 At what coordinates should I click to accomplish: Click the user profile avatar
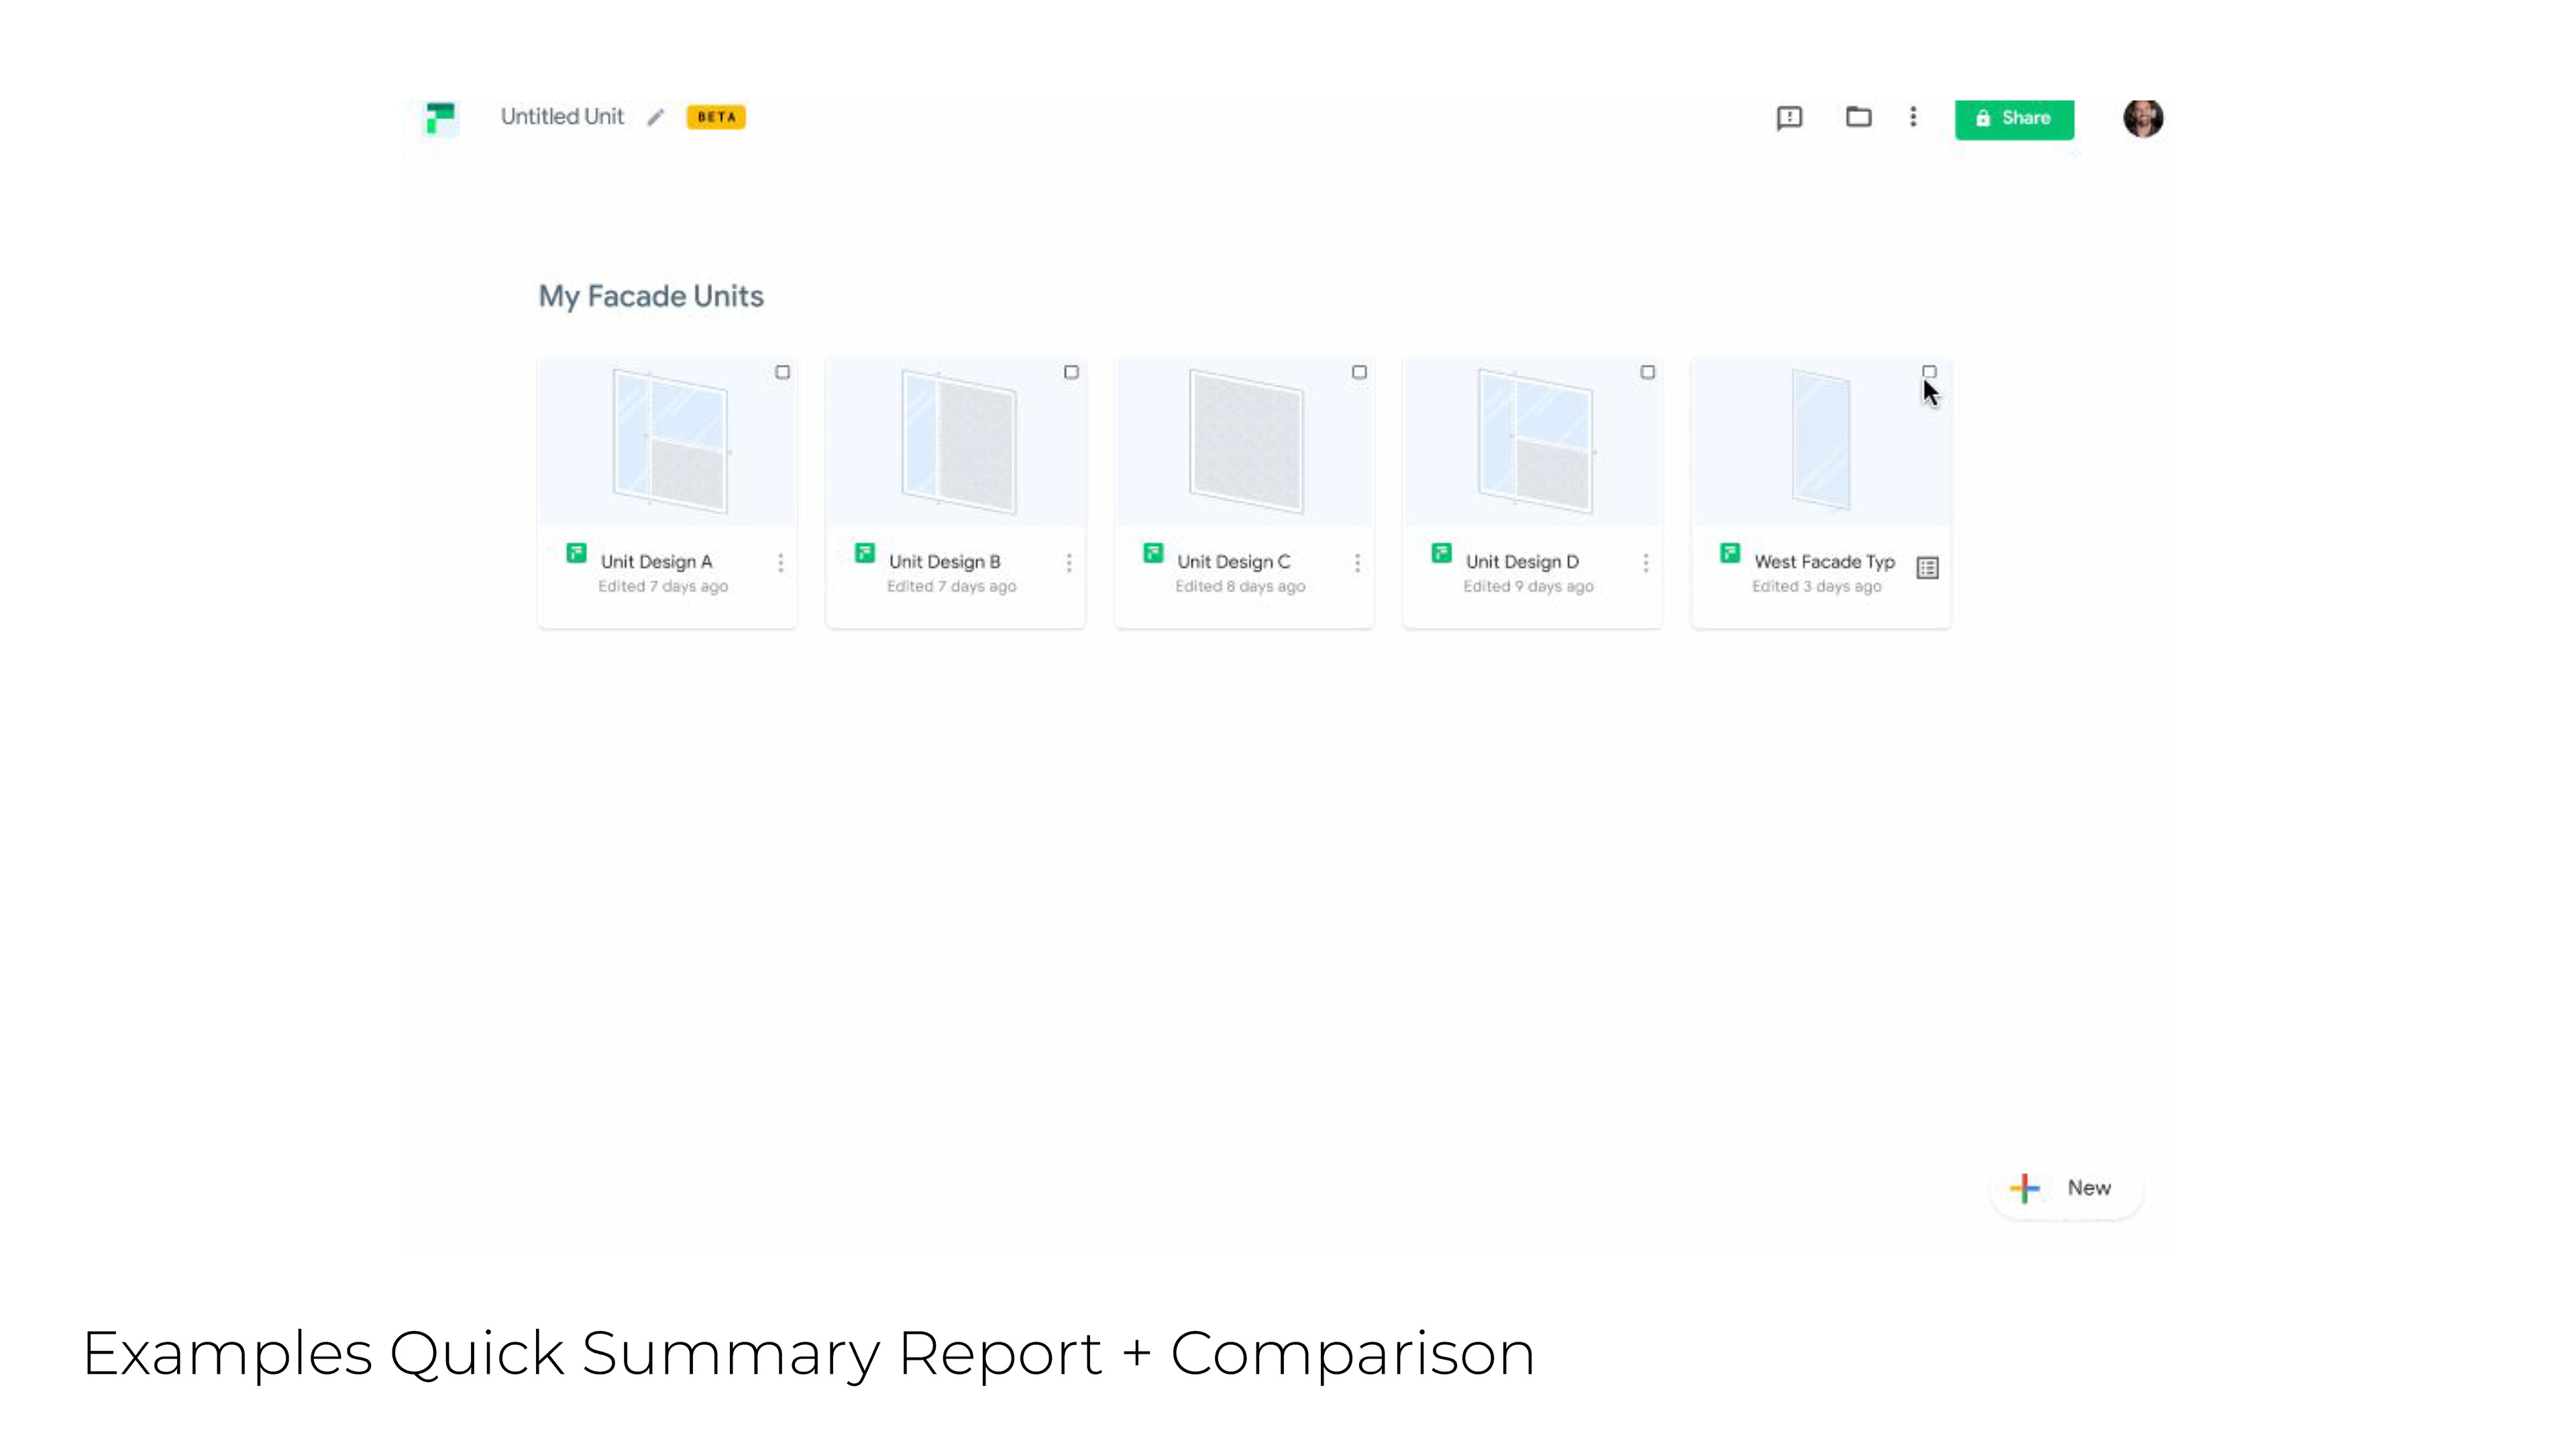(2143, 118)
